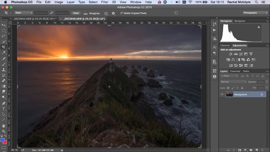Add a Photo Filter adjustment
Viewport: 270px width, 152px height.
[x=243, y=60]
